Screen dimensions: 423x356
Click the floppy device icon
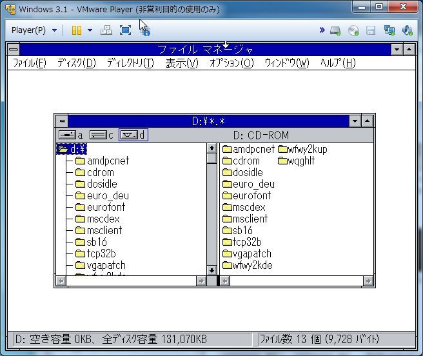tap(371, 30)
